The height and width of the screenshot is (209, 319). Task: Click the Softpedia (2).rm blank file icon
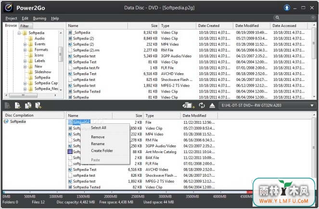point(70,50)
